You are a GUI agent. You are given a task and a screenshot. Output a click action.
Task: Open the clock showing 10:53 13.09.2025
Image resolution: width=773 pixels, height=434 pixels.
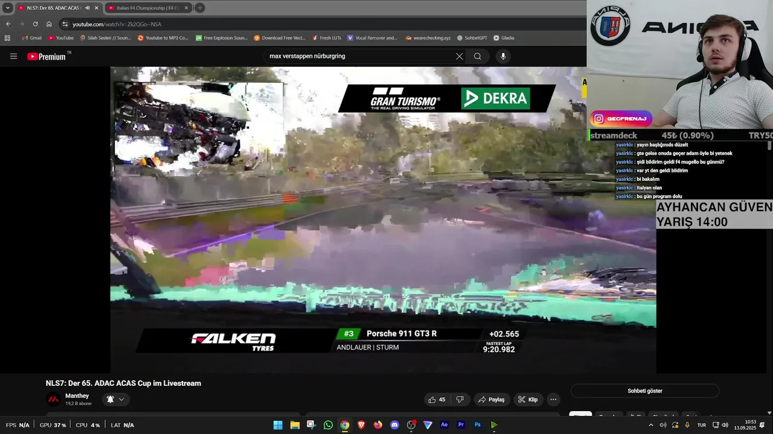pos(745,425)
